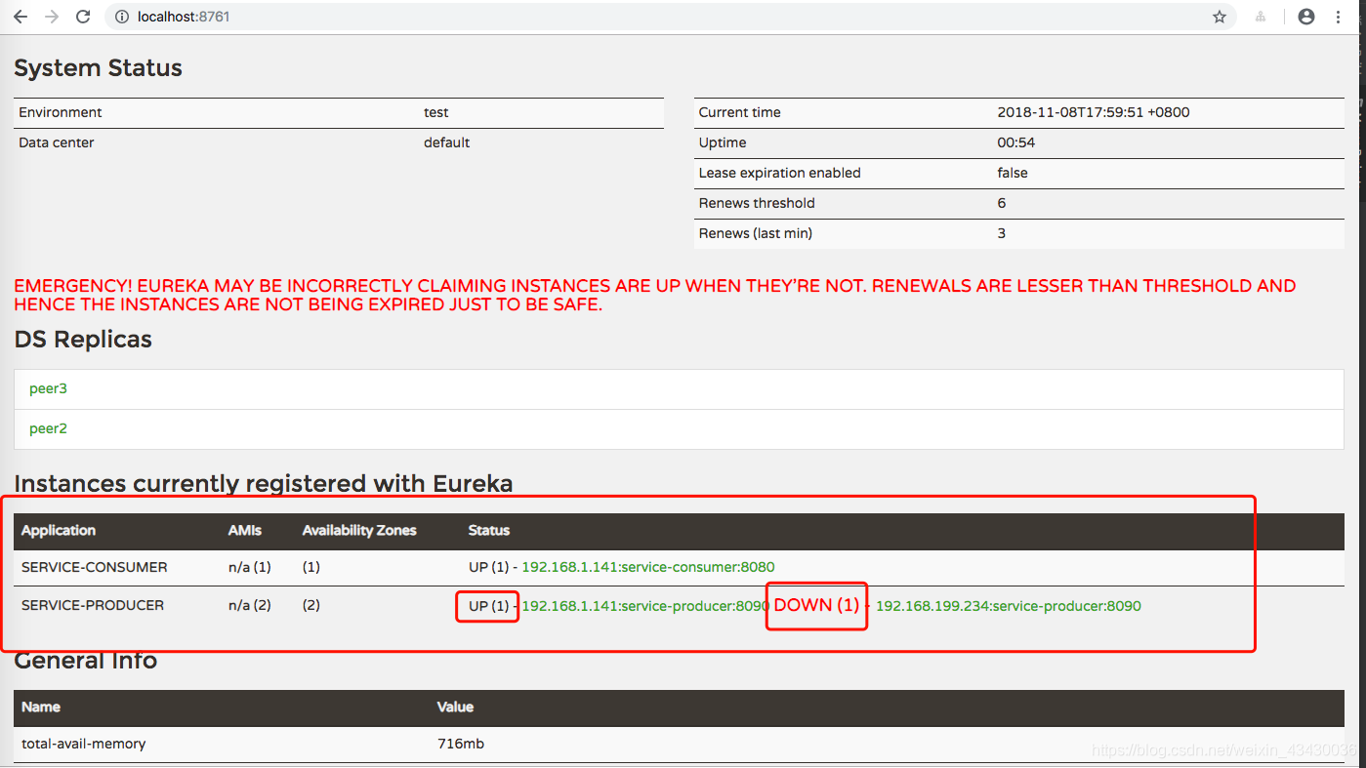Reload the page with the refresh icon
The height and width of the screenshot is (768, 1366).
tap(83, 17)
